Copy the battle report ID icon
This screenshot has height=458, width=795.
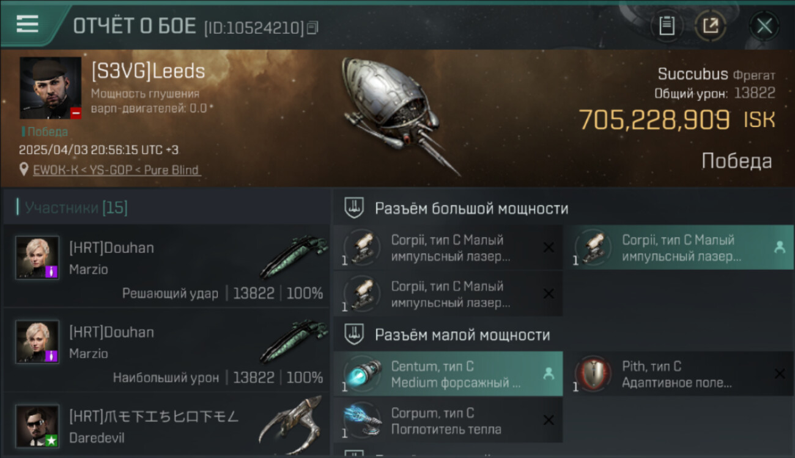click(x=312, y=27)
